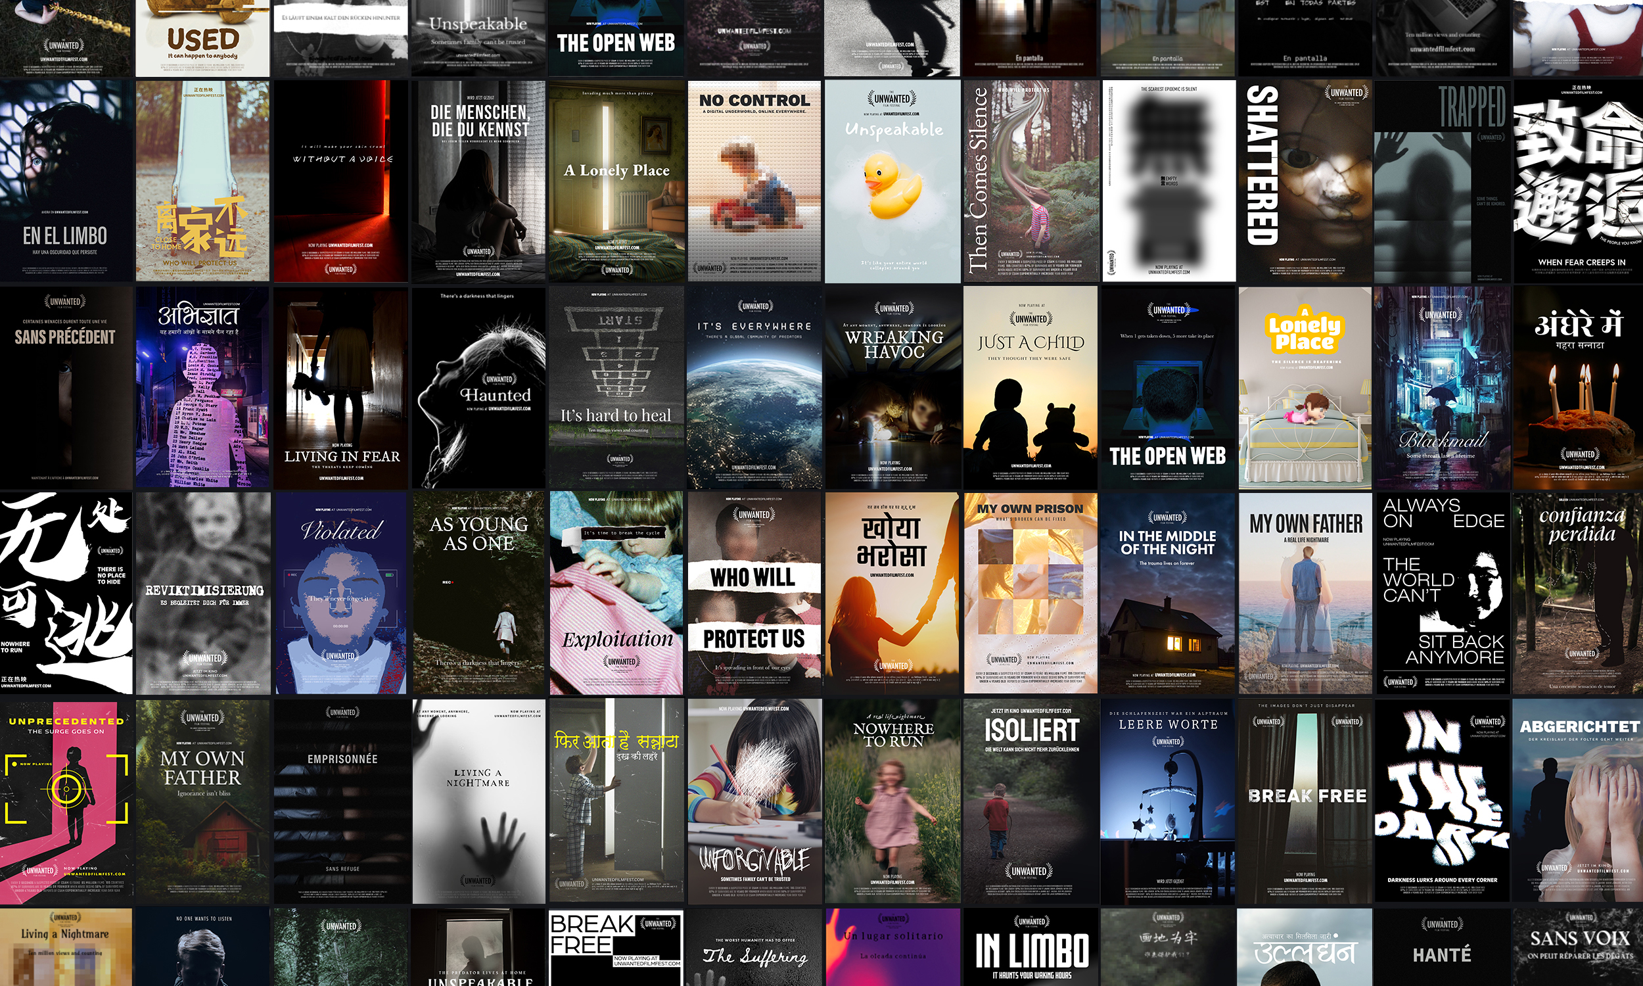
Task: Open the A Lonely Place bedroom poster
Action: point(616,181)
